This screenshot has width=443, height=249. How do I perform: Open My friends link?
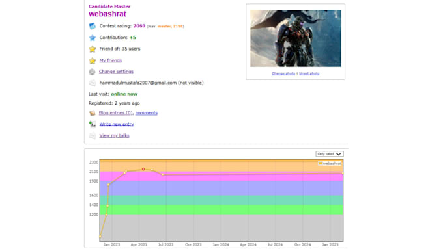[111, 60]
